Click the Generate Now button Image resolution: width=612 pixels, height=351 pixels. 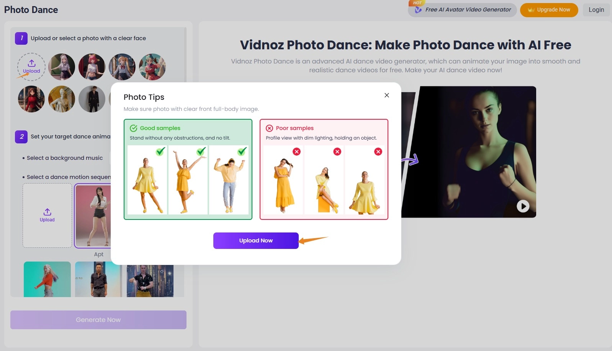click(x=98, y=320)
